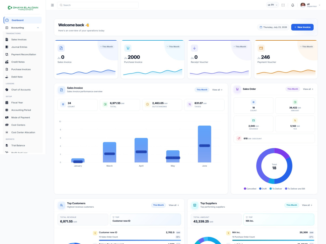The height and width of the screenshot is (244, 326).
Task: Open This Month filter in Top Suppliers panel
Action: (x=292, y=205)
